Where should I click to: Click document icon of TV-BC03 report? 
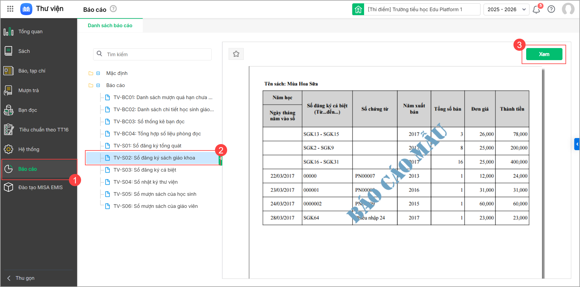coord(107,121)
